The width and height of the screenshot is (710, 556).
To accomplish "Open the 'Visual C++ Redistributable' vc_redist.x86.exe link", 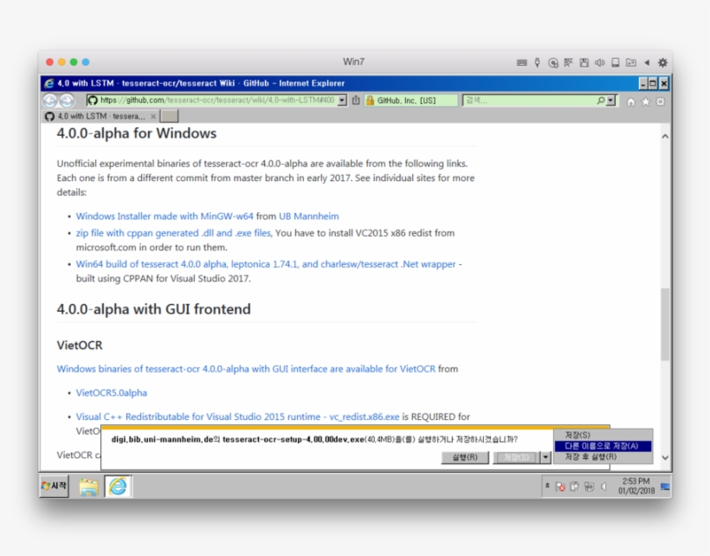I will pyautogui.click(x=238, y=417).
